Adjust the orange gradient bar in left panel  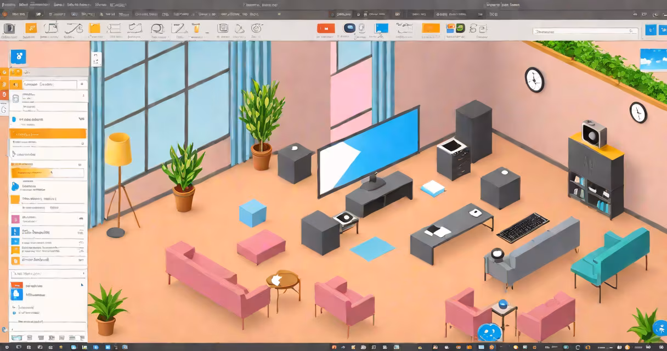pos(48,172)
